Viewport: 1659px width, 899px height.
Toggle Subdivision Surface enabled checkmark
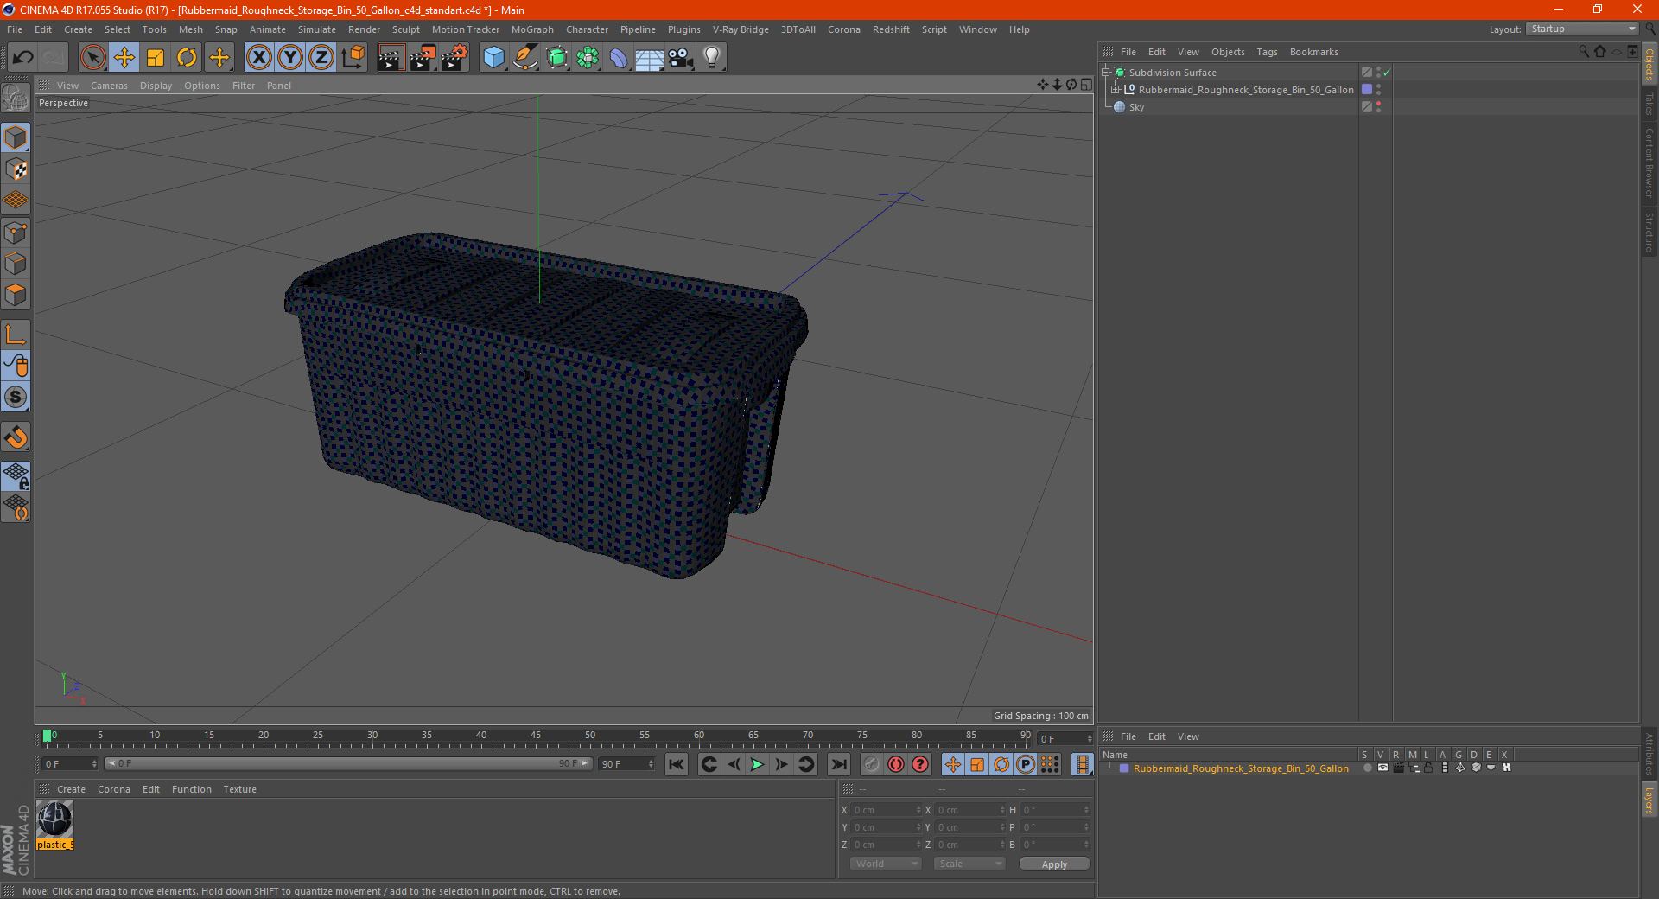pos(1387,73)
